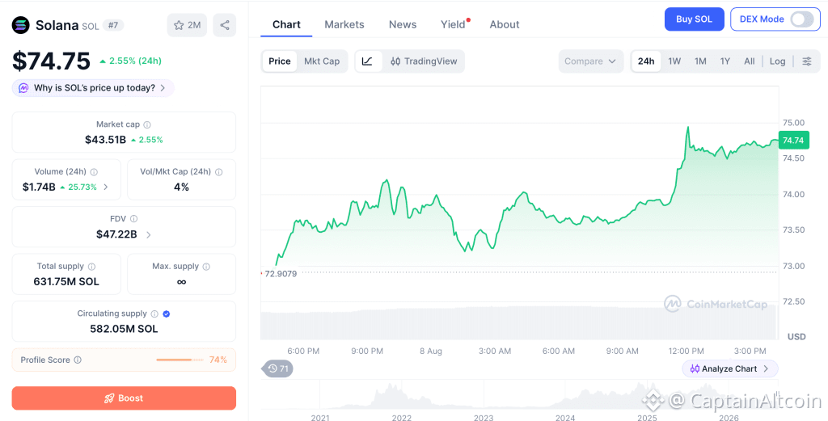Image resolution: width=828 pixels, height=421 pixels.
Task: Click the Buy SOL button
Action: point(694,19)
